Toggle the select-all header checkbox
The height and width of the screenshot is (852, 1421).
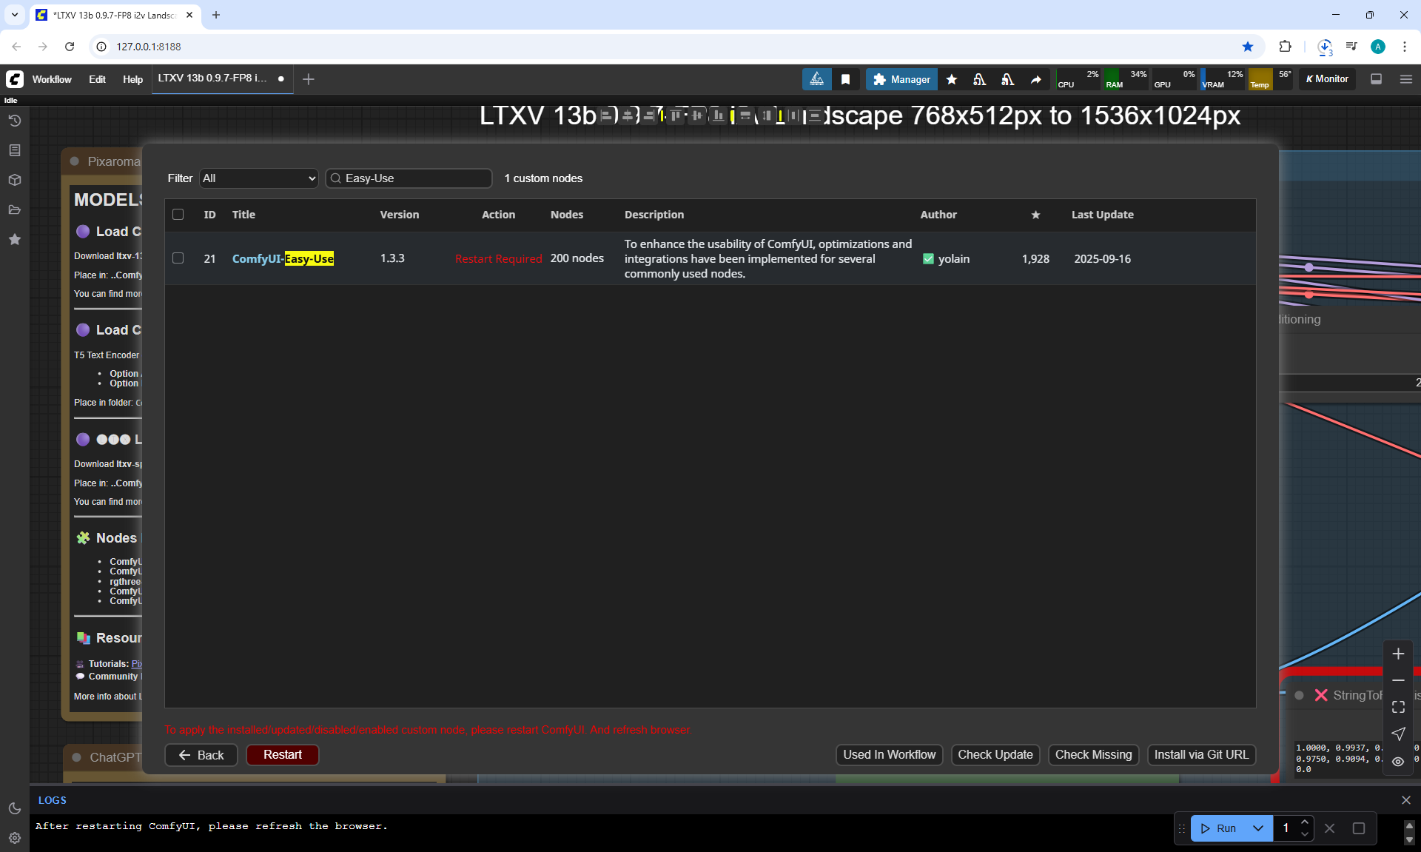(178, 215)
